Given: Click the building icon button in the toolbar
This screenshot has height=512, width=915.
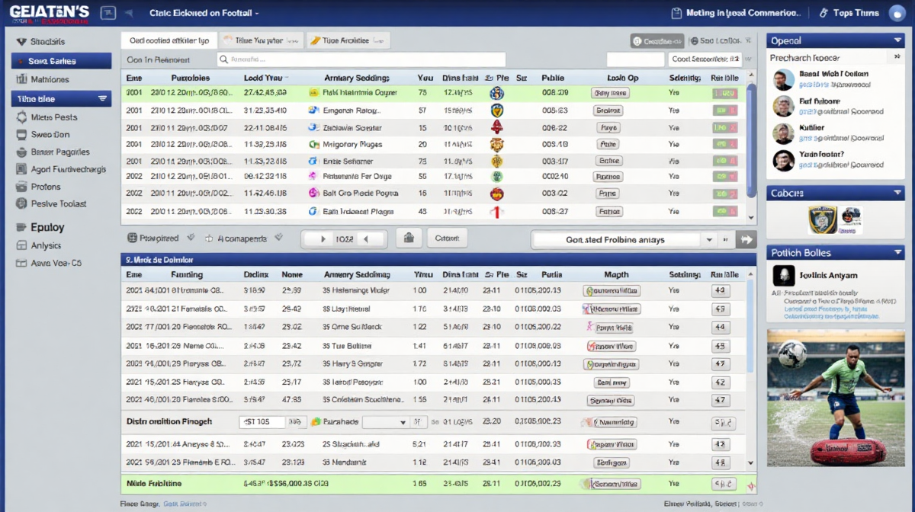Looking at the screenshot, I should (x=409, y=238).
